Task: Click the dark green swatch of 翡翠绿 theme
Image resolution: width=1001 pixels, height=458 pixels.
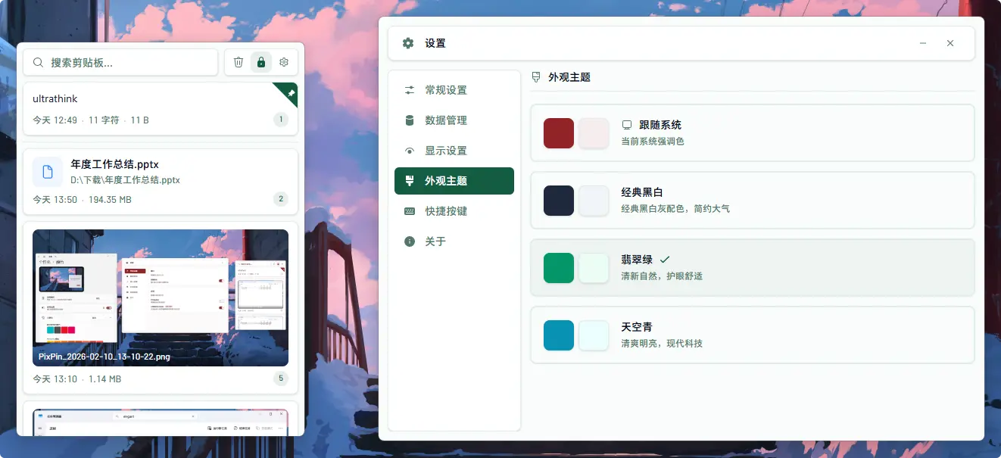Action: pos(558,267)
